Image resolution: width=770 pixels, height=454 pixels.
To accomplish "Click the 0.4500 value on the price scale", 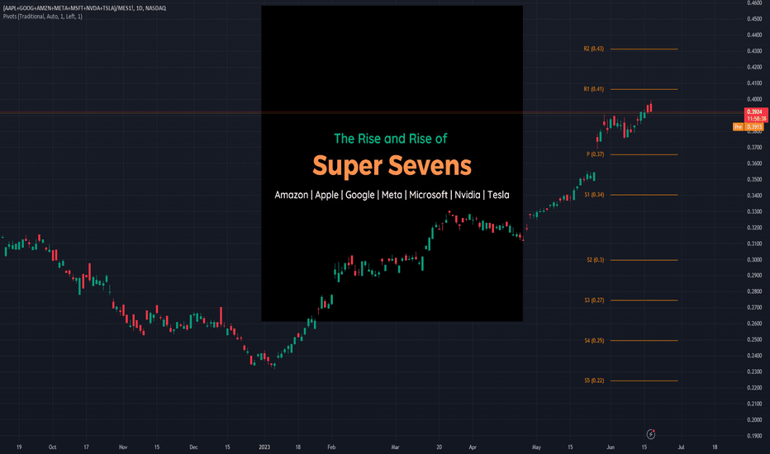I will (755, 19).
